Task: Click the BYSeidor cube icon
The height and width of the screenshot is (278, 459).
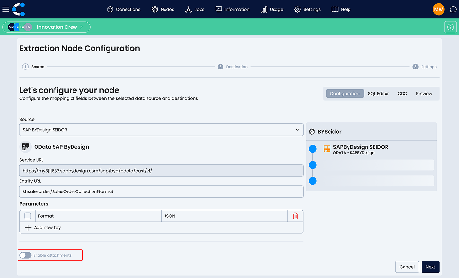Action: coord(312,132)
